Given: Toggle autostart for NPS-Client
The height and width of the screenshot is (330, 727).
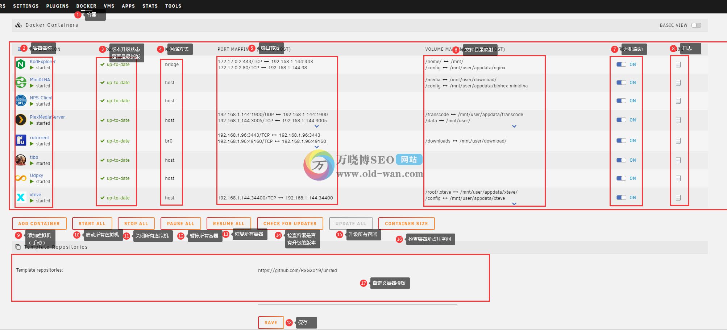Looking at the screenshot, I should pos(621,101).
